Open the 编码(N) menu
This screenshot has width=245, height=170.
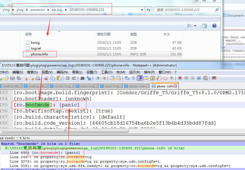(62, 72)
